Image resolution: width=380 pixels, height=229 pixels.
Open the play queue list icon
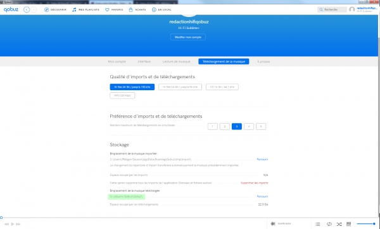pos(318,224)
